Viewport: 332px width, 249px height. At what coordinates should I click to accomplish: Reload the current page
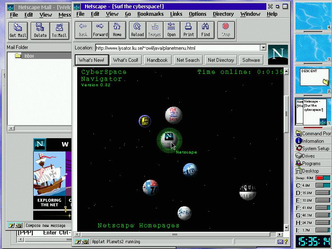[137, 29]
